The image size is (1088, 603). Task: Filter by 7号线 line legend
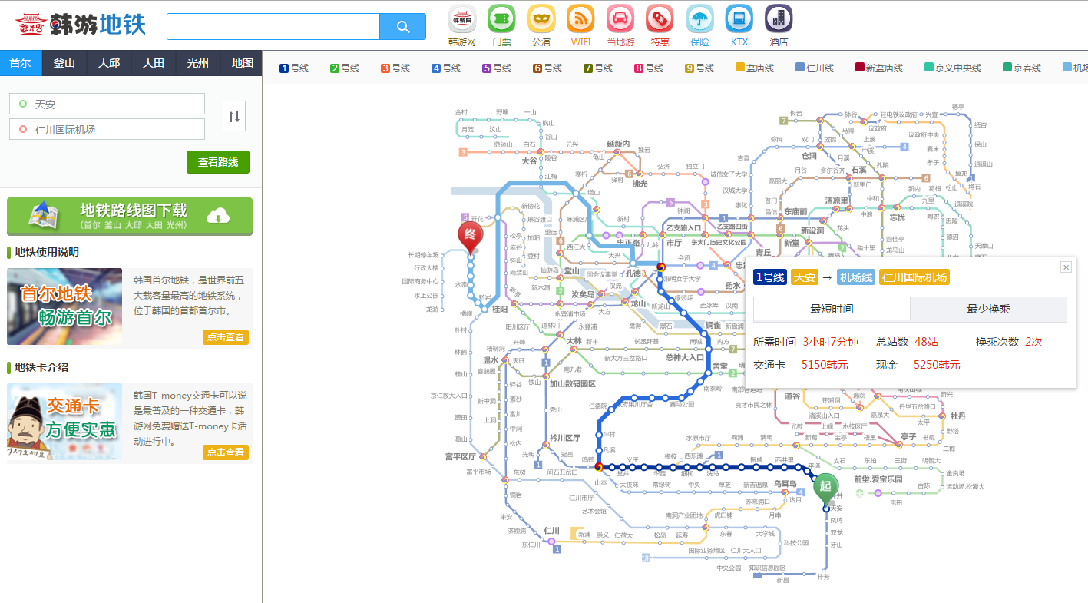(598, 68)
